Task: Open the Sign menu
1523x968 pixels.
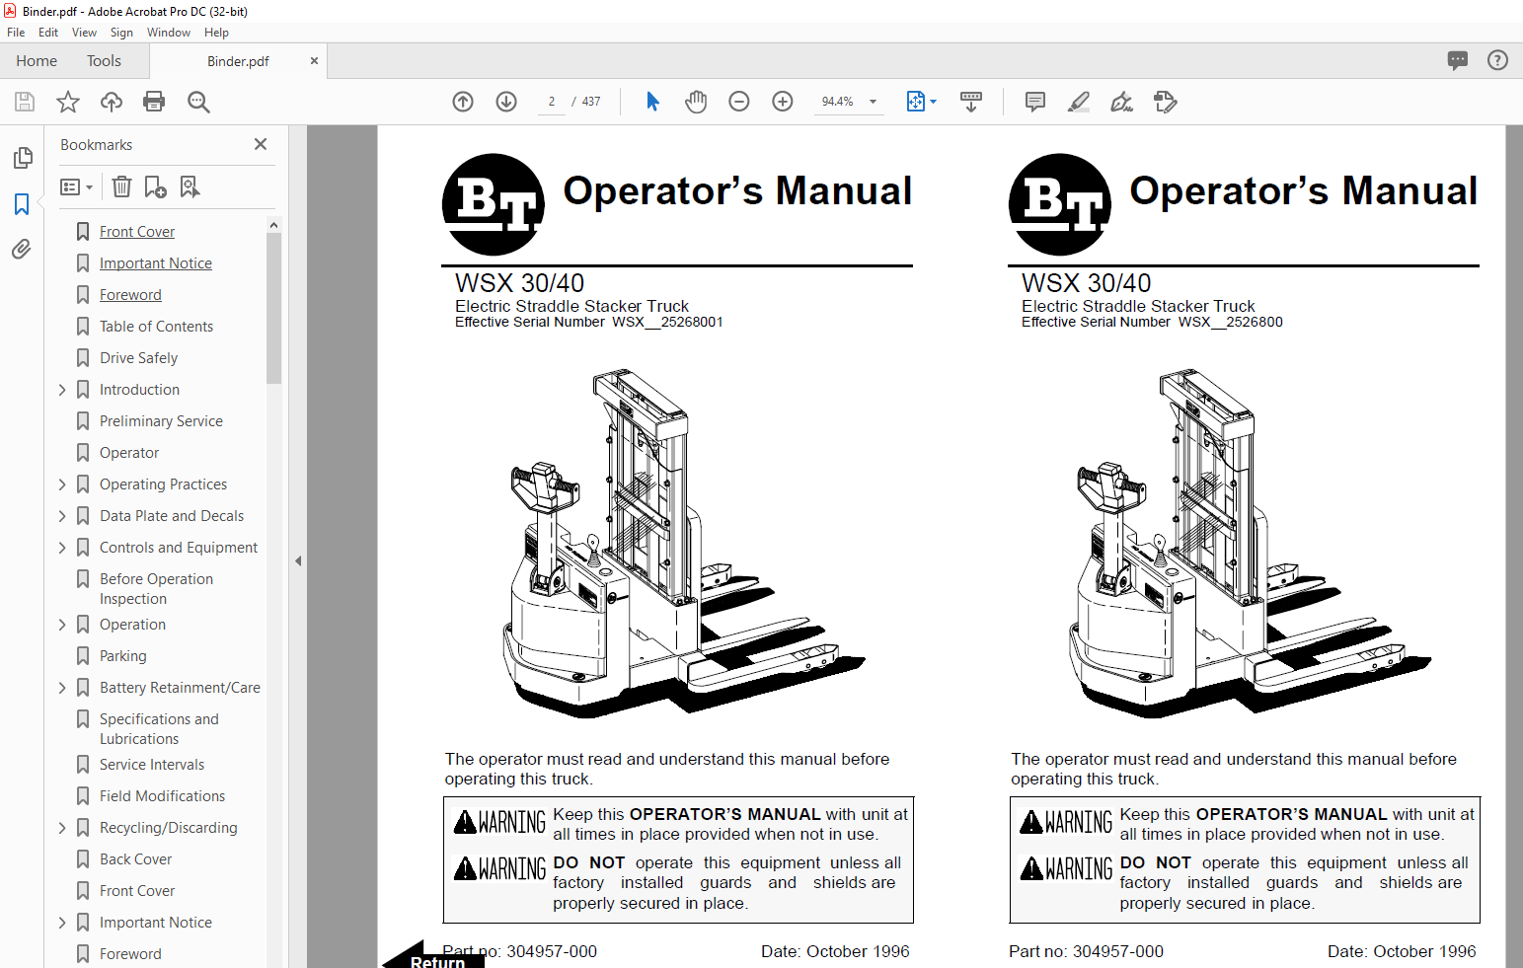Action: tap(121, 33)
